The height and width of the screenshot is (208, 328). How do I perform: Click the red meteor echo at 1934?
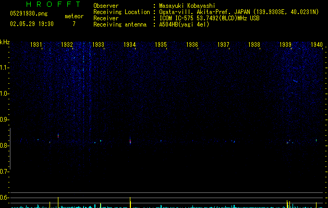click(x=130, y=141)
